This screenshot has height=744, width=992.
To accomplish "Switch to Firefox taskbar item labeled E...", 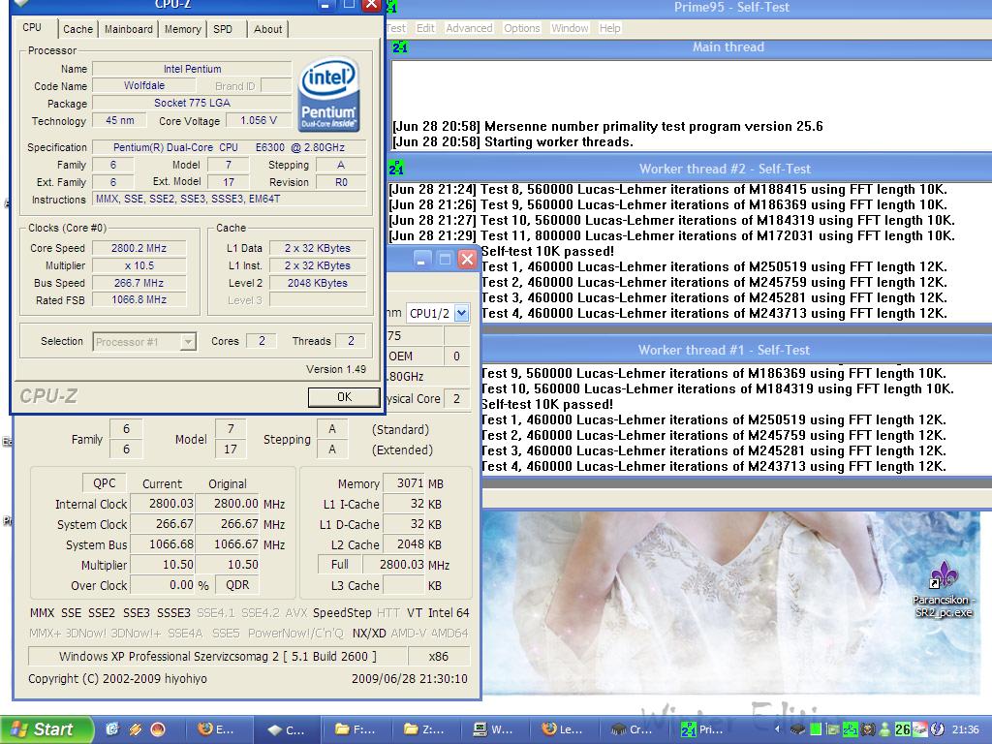I will pyautogui.click(x=218, y=729).
